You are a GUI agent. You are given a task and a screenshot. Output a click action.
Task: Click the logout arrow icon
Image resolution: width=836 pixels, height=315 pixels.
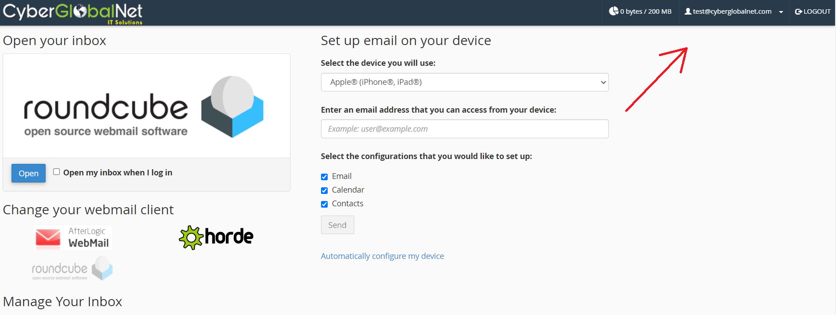(798, 11)
